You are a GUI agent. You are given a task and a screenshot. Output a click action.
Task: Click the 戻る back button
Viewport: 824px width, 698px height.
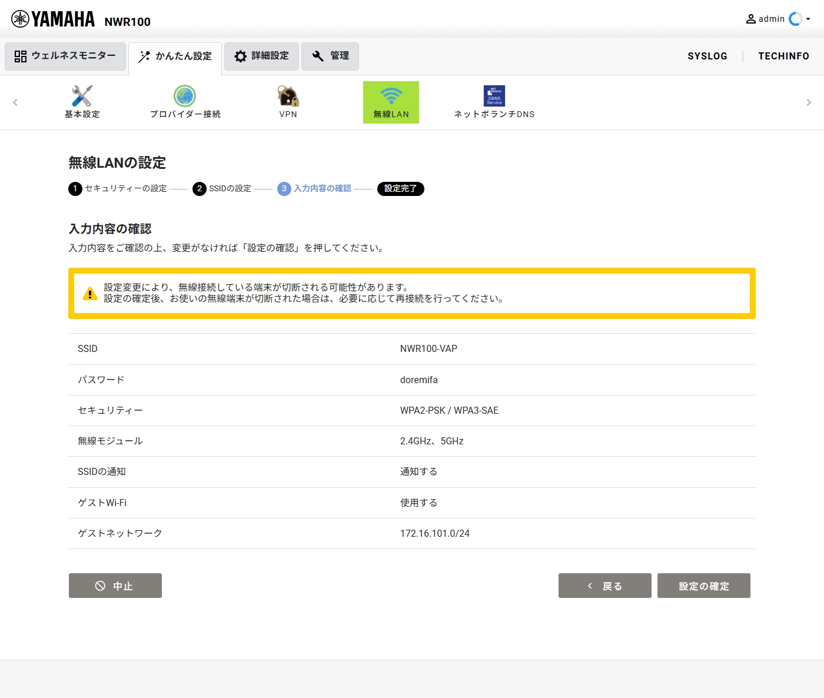click(x=604, y=586)
